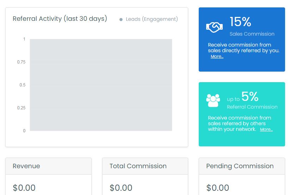Click the $0.00 value under Revenue
The image size is (290, 195).
[24, 188]
